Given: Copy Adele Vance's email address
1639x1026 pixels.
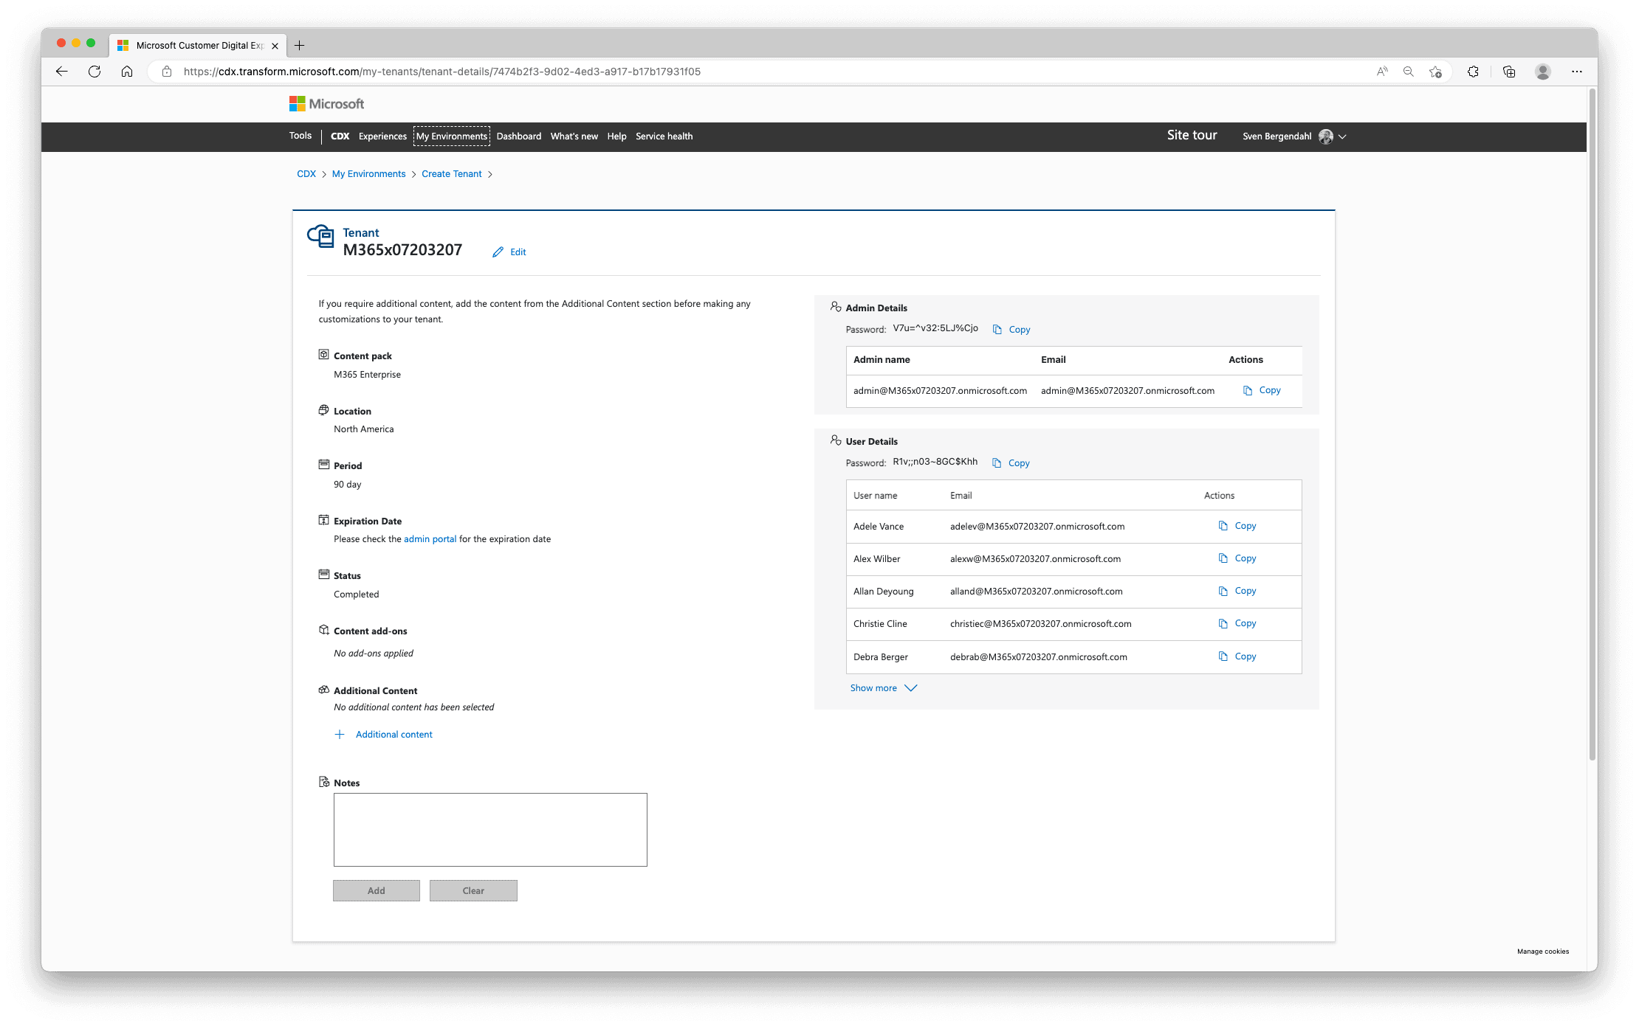Looking at the screenshot, I should coord(1237,526).
